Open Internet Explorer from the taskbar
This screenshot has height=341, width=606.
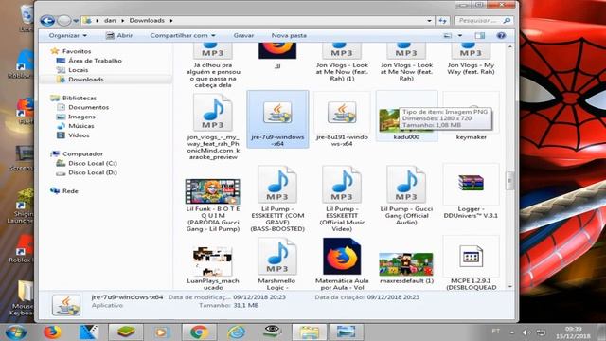coord(236,332)
